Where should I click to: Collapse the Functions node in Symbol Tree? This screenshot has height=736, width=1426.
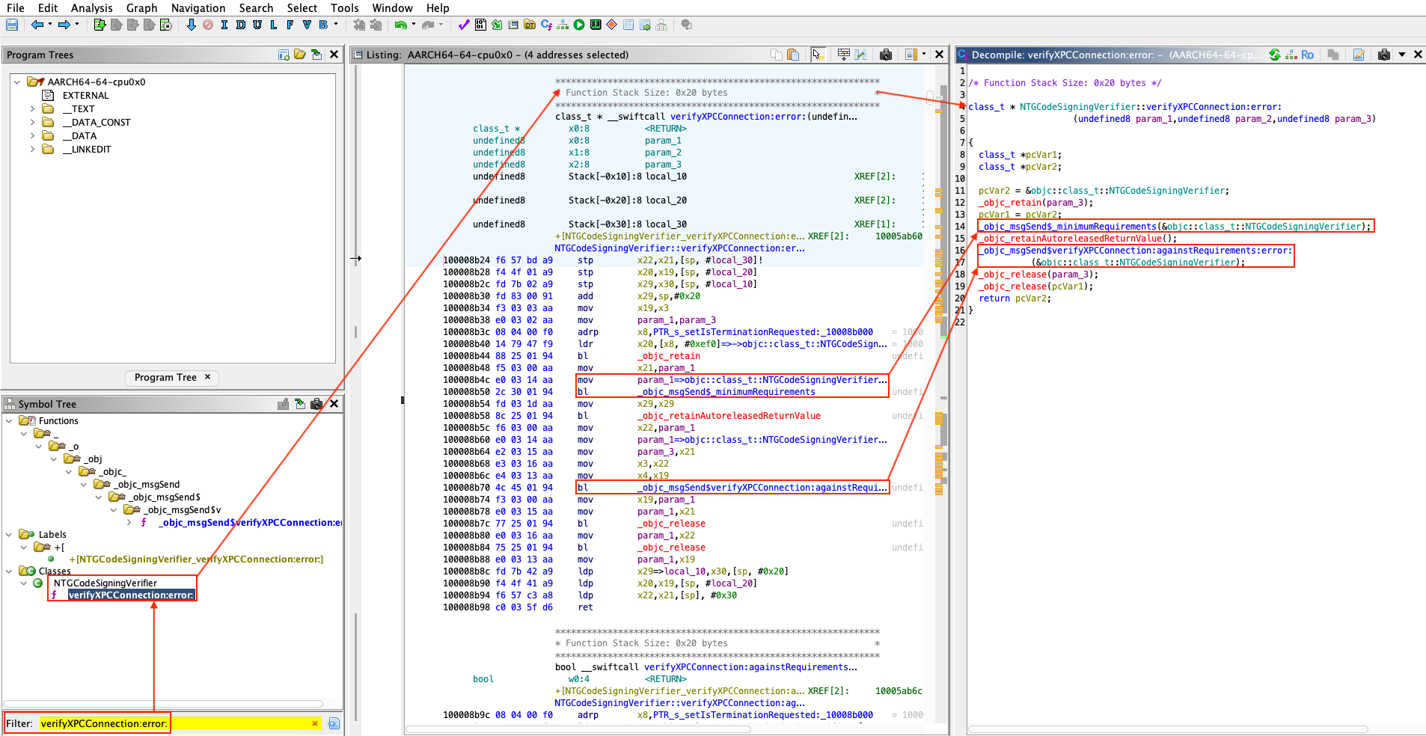[x=9, y=421]
